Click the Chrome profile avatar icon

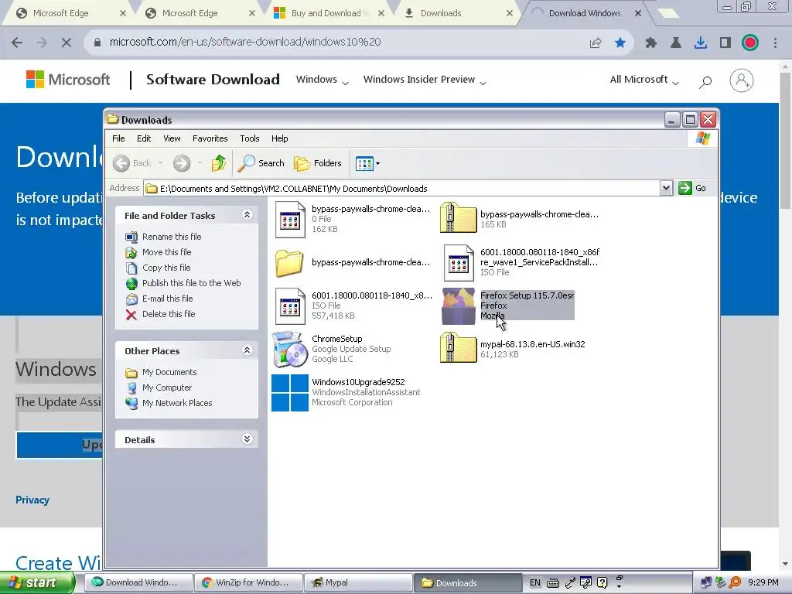click(750, 43)
